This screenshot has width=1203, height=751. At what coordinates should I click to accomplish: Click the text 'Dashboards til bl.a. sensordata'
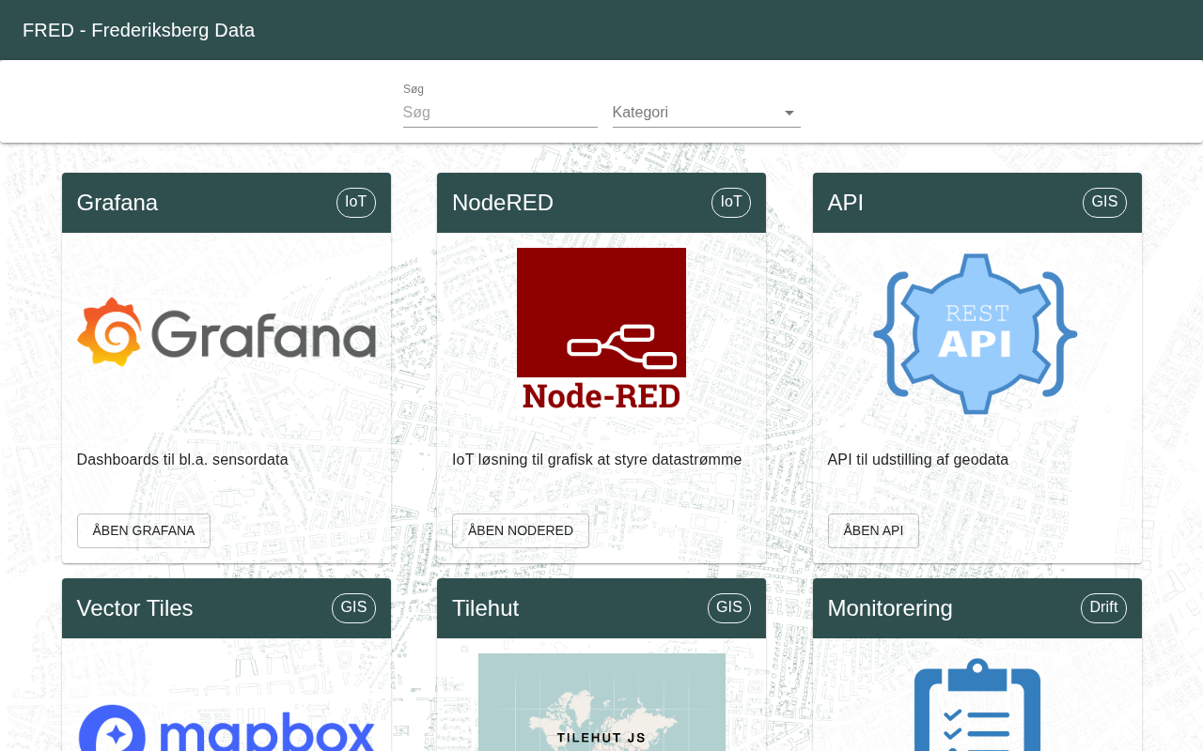pyautogui.click(x=182, y=460)
